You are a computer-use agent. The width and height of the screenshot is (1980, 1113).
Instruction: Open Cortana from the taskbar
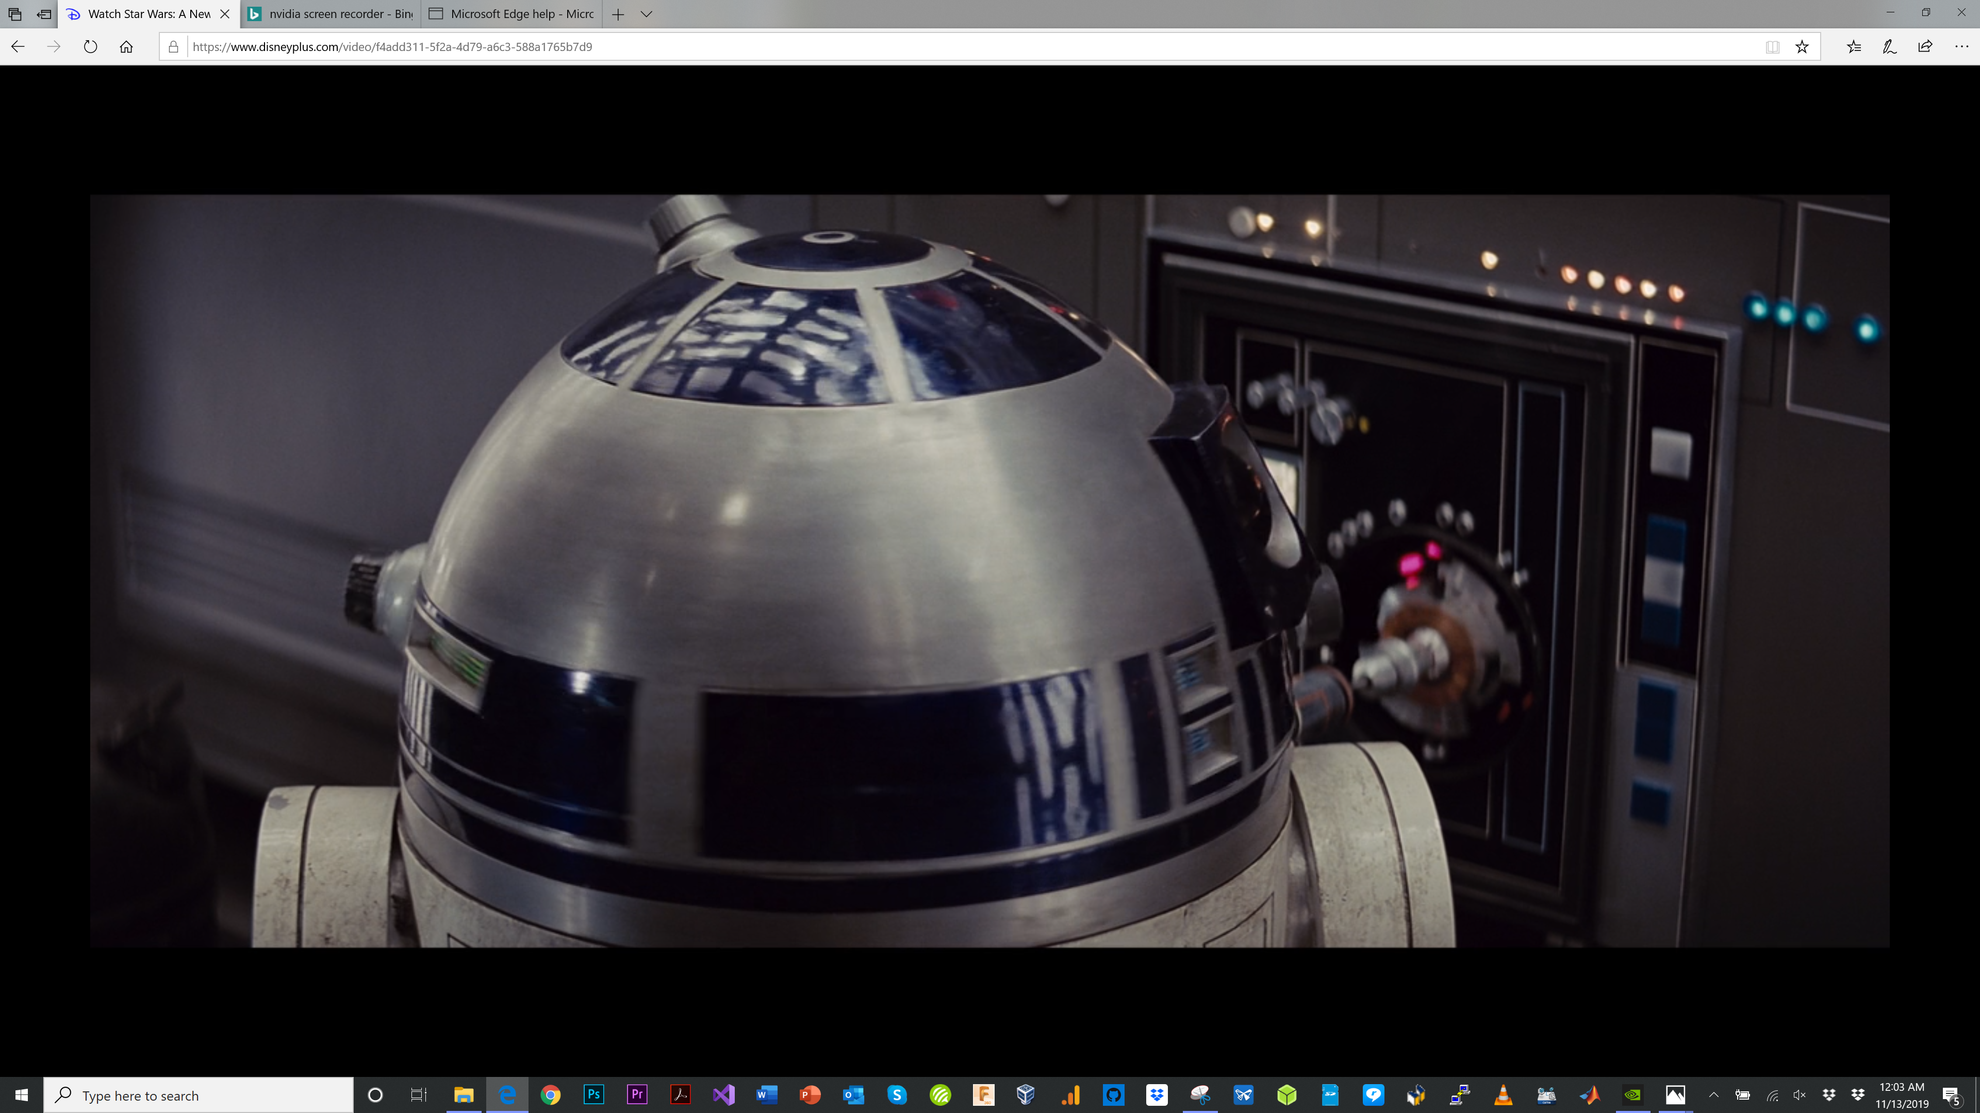[375, 1094]
